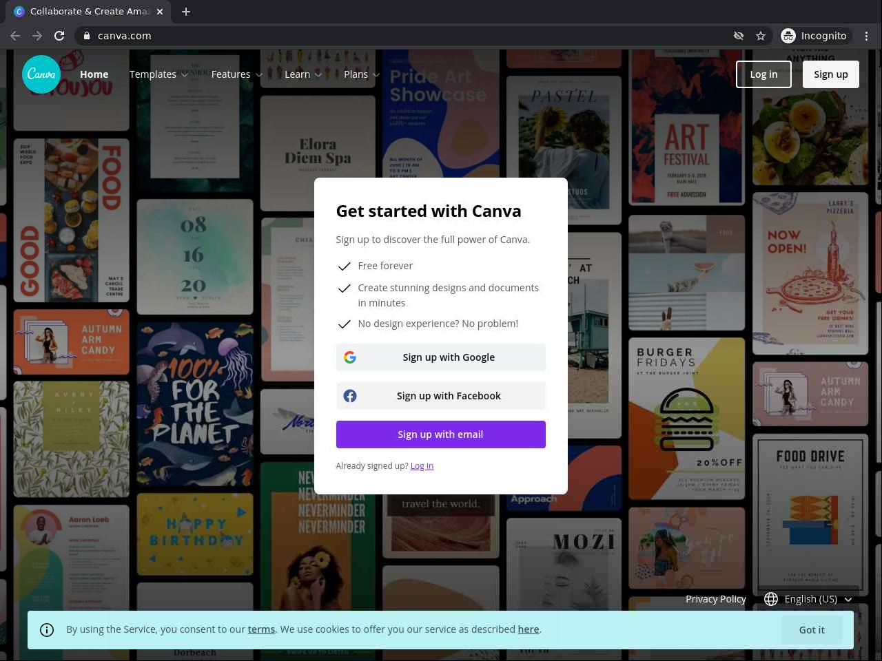This screenshot has height=661, width=882.
Task: Dismiss cookie banner with Got it
Action: (812, 630)
